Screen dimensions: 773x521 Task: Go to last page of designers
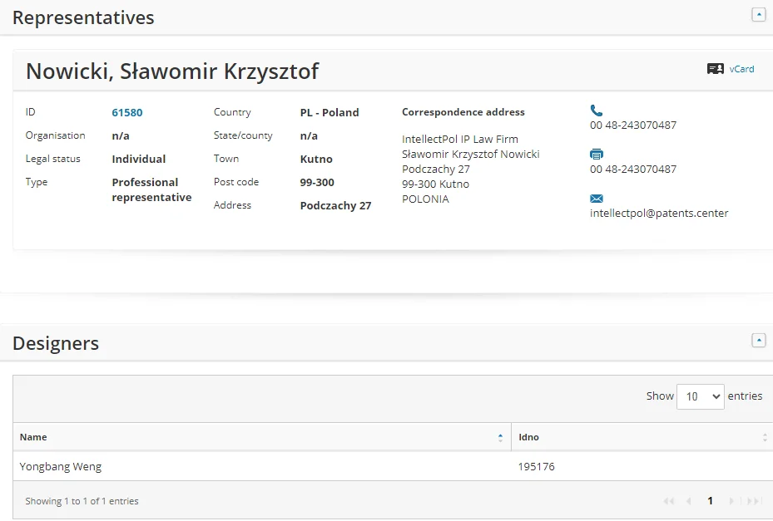[x=753, y=501]
